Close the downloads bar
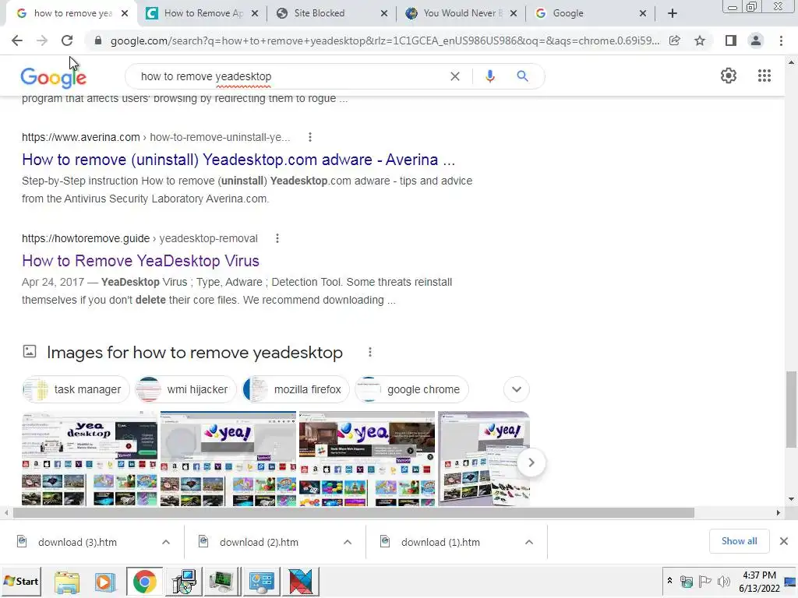Viewport: 798px width, 598px height. coord(784,541)
